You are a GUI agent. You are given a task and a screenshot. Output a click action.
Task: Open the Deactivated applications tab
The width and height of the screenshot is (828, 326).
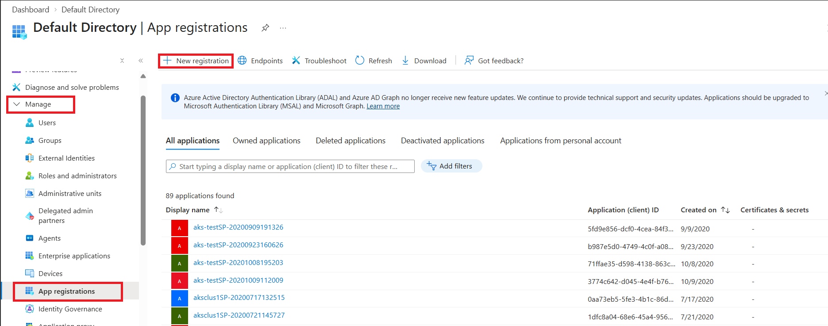443,141
